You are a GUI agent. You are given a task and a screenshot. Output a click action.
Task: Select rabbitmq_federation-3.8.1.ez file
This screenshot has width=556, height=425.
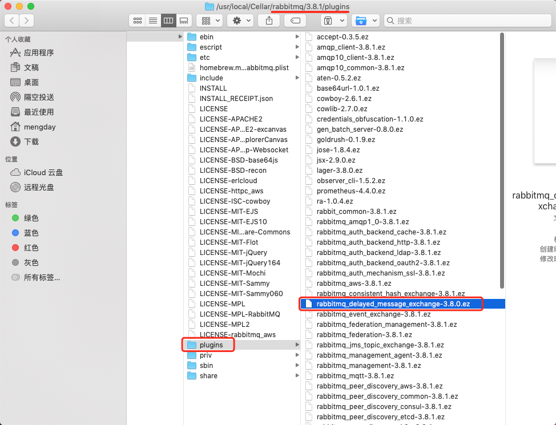pos(402,335)
